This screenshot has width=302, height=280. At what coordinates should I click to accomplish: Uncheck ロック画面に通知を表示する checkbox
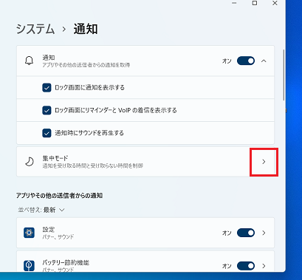[x=47, y=88]
